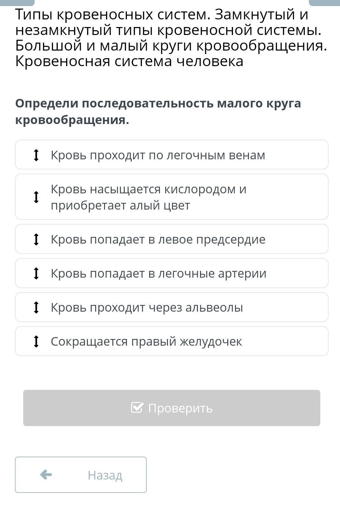Click drag arrows beside 'Сокращается правый желудочек'
Viewport: 340px width, 518px height.
coord(36,341)
